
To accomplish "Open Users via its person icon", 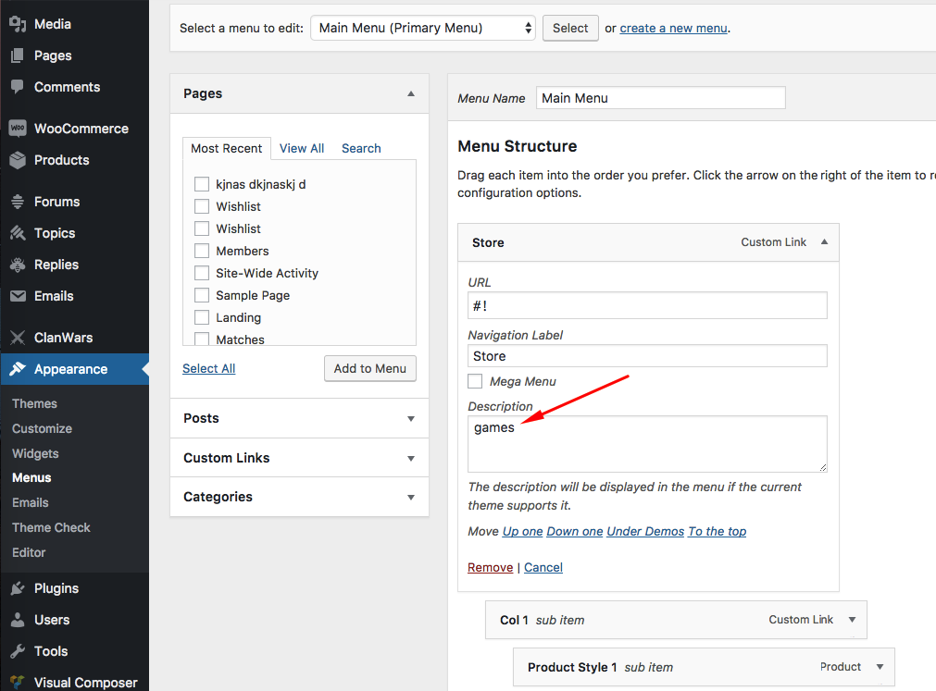I will (x=18, y=620).
